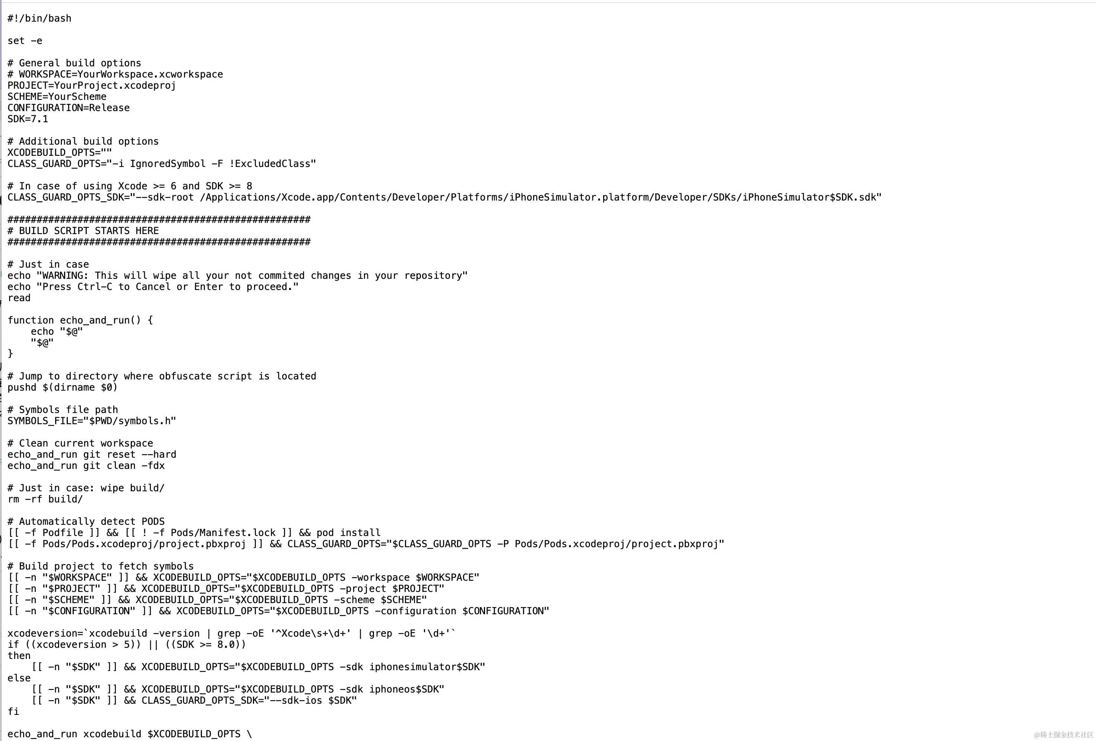Click the pod install detection line
Image resolution: width=1096 pixels, height=741 pixels.
pos(194,533)
